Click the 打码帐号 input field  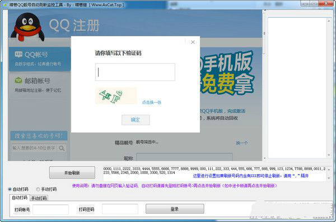50,209
